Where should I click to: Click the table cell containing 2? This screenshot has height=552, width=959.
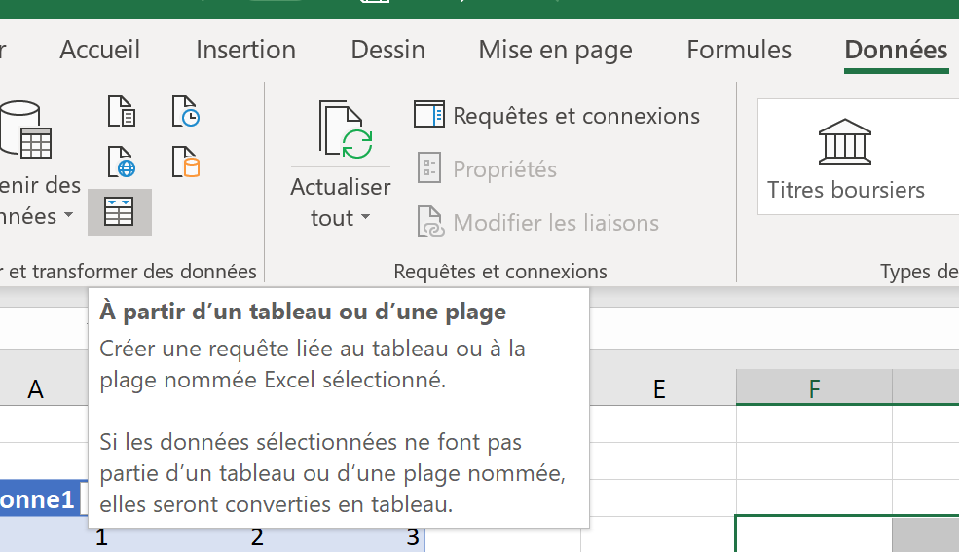click(x=257, y=536)
